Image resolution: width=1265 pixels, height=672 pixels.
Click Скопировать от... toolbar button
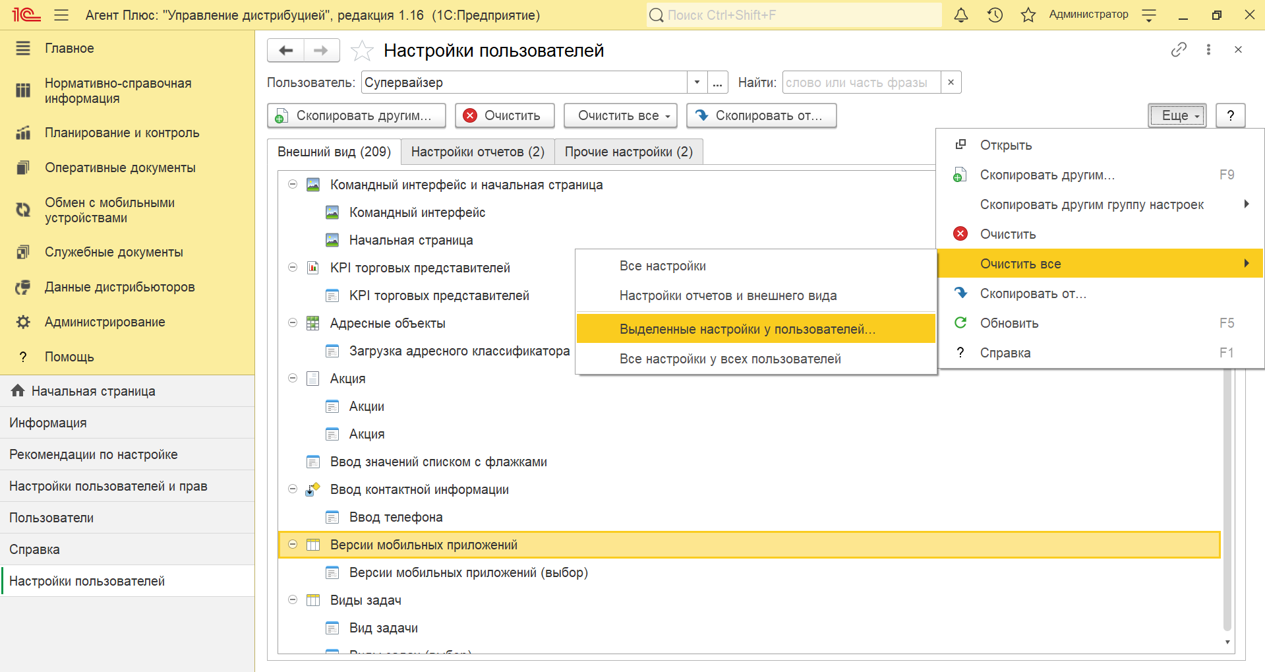pos(761,115)
